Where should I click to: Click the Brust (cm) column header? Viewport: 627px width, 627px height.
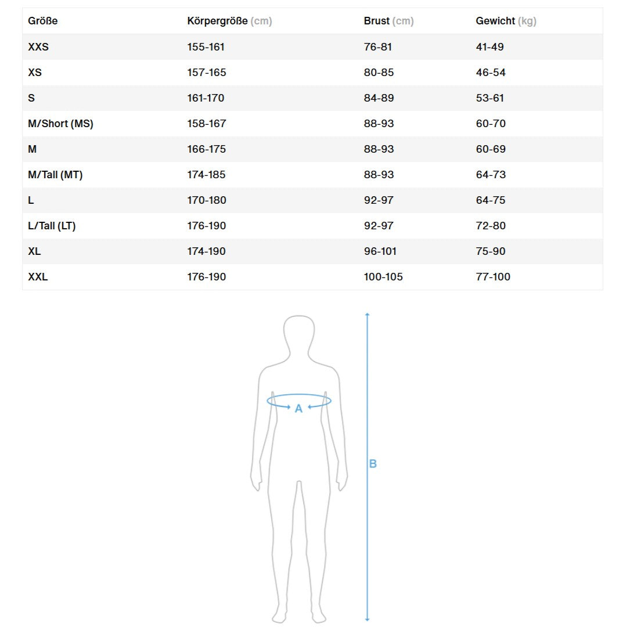388,21
